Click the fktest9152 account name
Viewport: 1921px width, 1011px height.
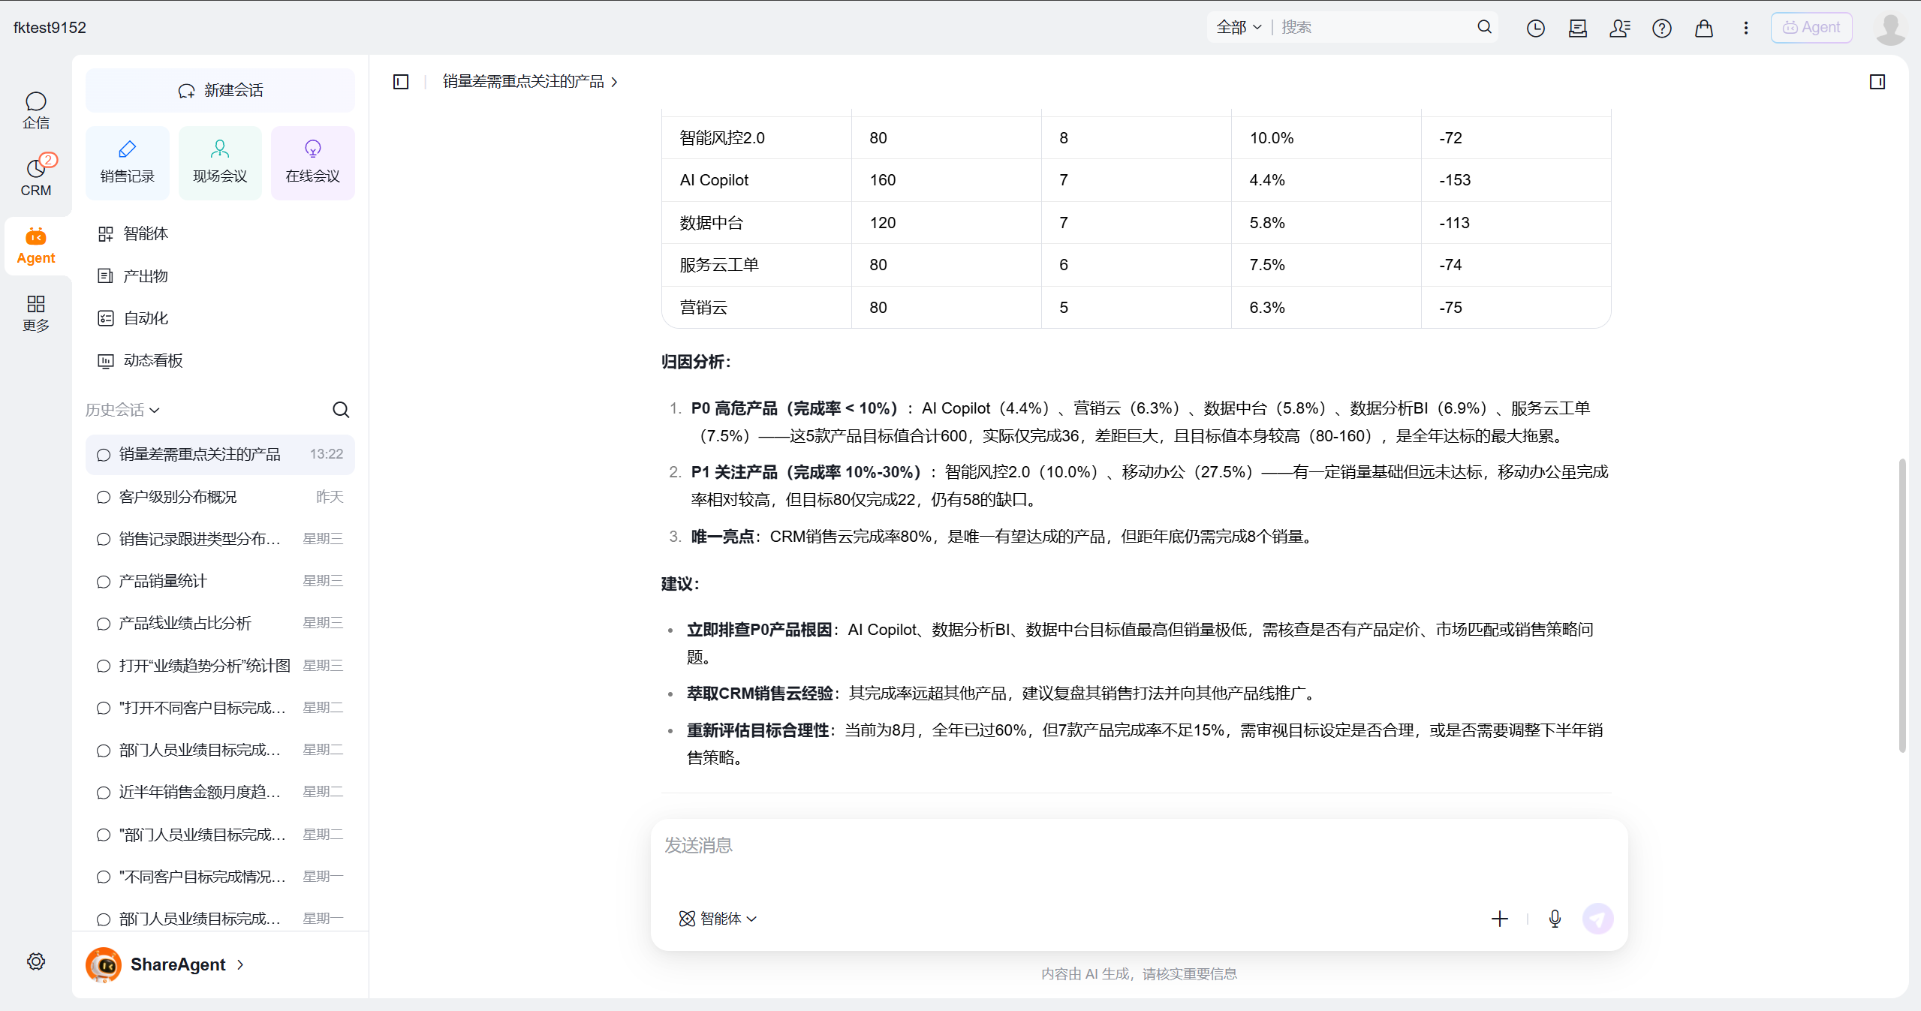(x=50, y=28)
